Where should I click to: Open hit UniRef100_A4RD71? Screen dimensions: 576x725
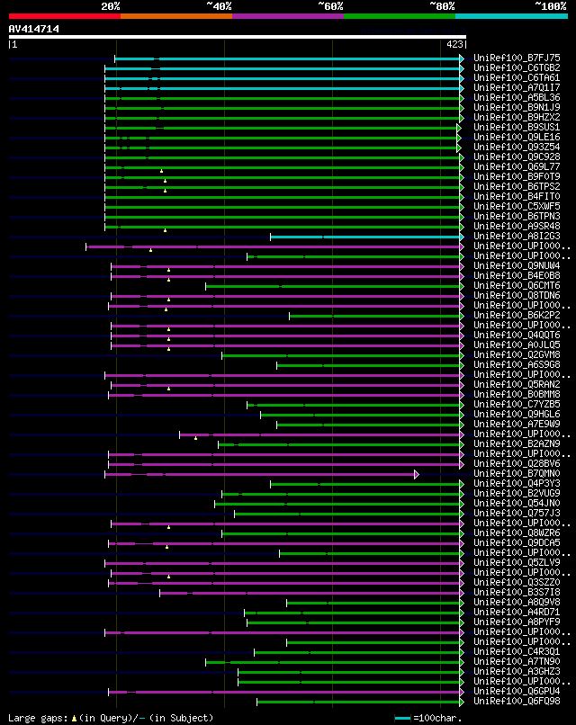[x=517, y=613]
